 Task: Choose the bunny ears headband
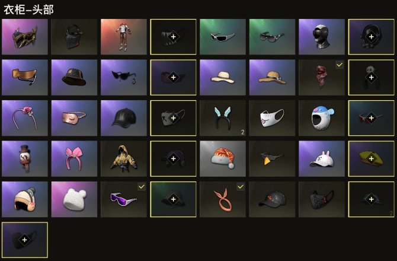point(223,118)
